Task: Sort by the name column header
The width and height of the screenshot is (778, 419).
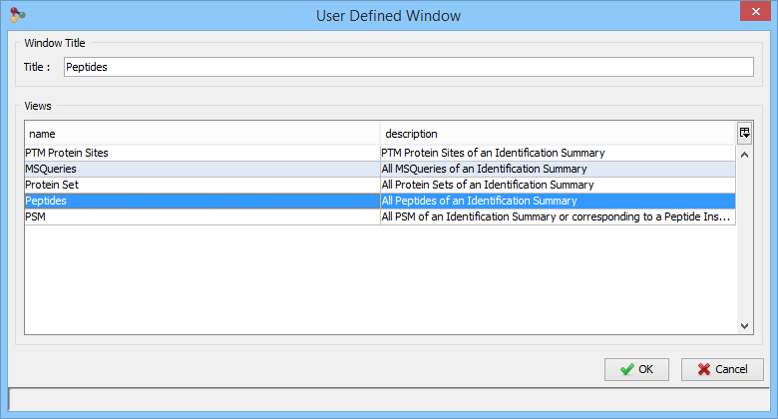Action: (x=202, y=134)
